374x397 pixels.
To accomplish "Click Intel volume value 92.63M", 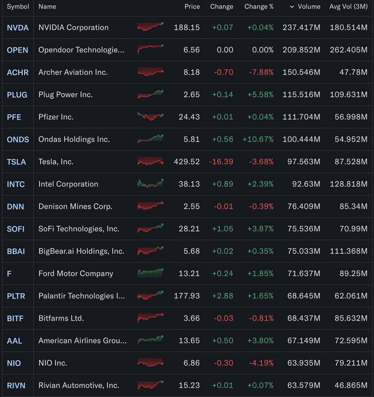I will (x=306, y=184).
